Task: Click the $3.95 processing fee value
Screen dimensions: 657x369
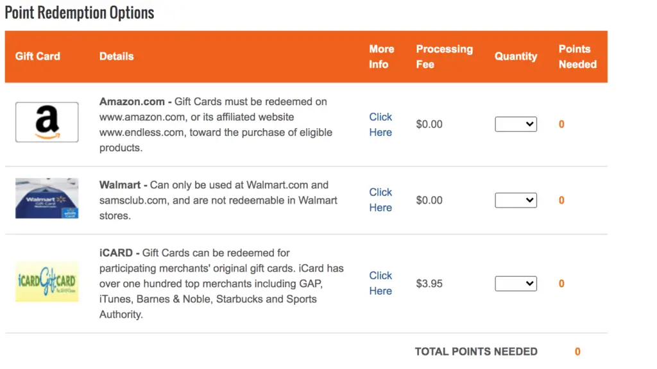Action: point(429,284)
